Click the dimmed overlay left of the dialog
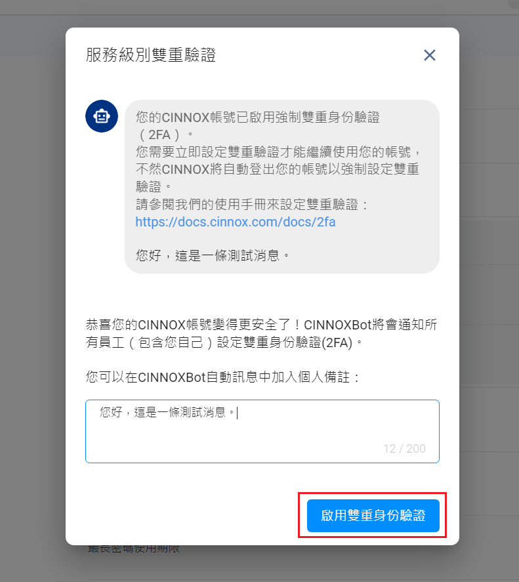Image resolution: width=519 pixels, height=582 pixels. click(33, 291)
